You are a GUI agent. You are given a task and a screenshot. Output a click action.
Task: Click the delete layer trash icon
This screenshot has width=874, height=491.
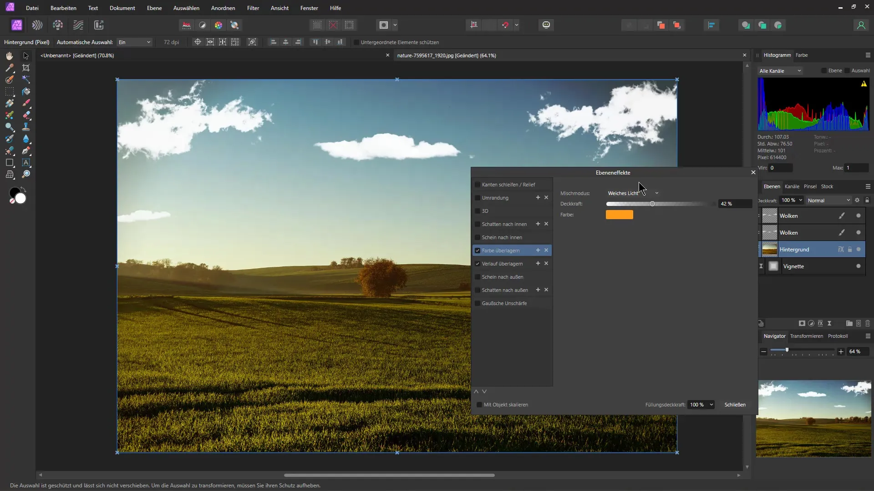click(868, 323)
